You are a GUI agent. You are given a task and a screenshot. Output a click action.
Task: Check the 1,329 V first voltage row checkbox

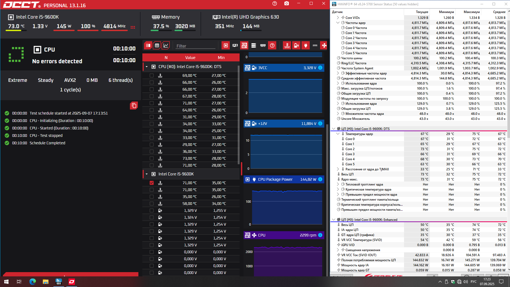[x=152, y=210]
